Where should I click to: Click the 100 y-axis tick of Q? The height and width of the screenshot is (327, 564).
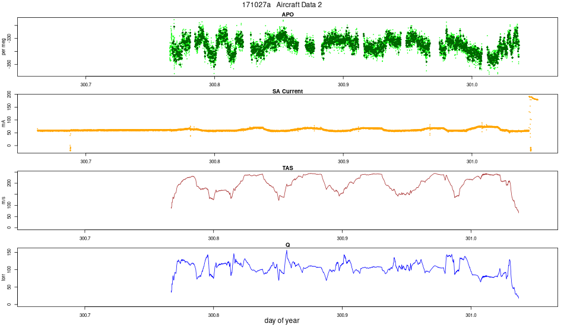tap(9, 270)
